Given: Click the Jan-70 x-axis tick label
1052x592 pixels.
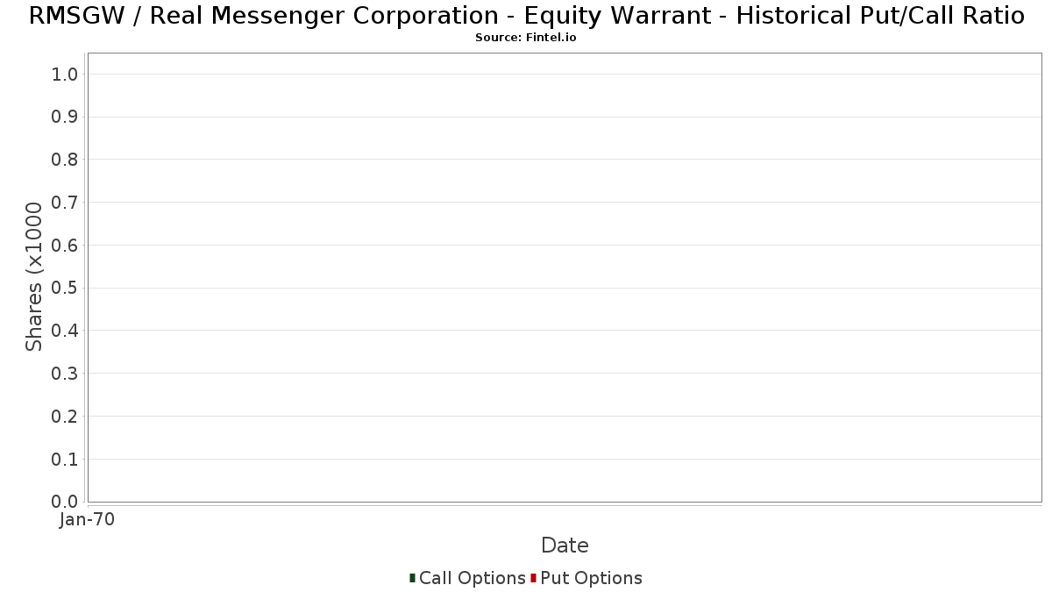Looking at the screenshot, I should (x=88, y=520).
